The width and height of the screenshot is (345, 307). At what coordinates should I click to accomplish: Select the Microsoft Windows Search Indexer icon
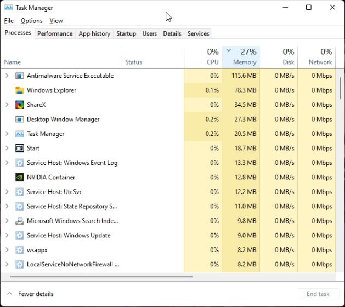click(x=20, y=221)
